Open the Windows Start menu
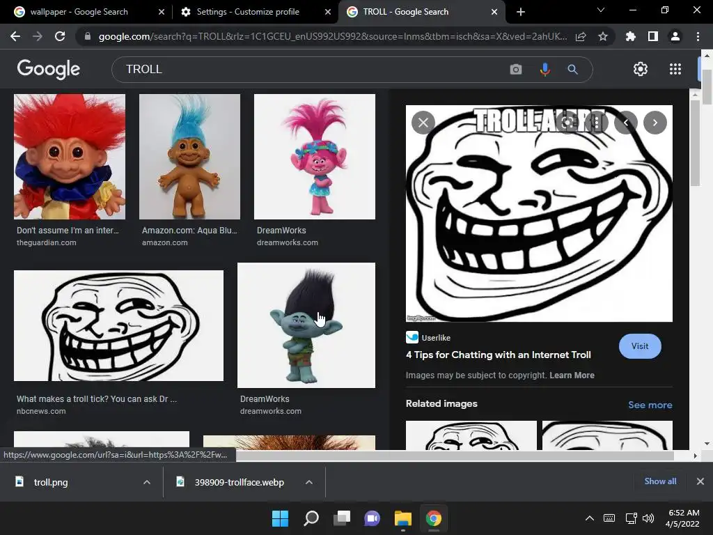This screenshot has height=535, width=713. coord(280,518)
